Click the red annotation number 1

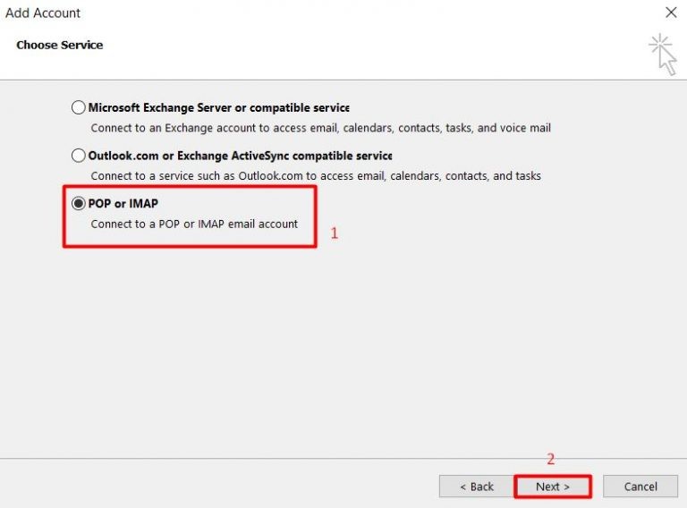click(335, 233)
